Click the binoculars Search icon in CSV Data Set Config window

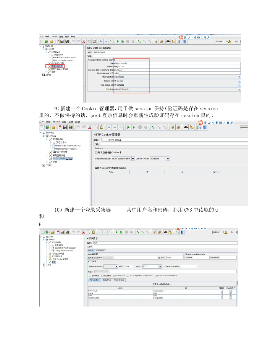[168, 41]
